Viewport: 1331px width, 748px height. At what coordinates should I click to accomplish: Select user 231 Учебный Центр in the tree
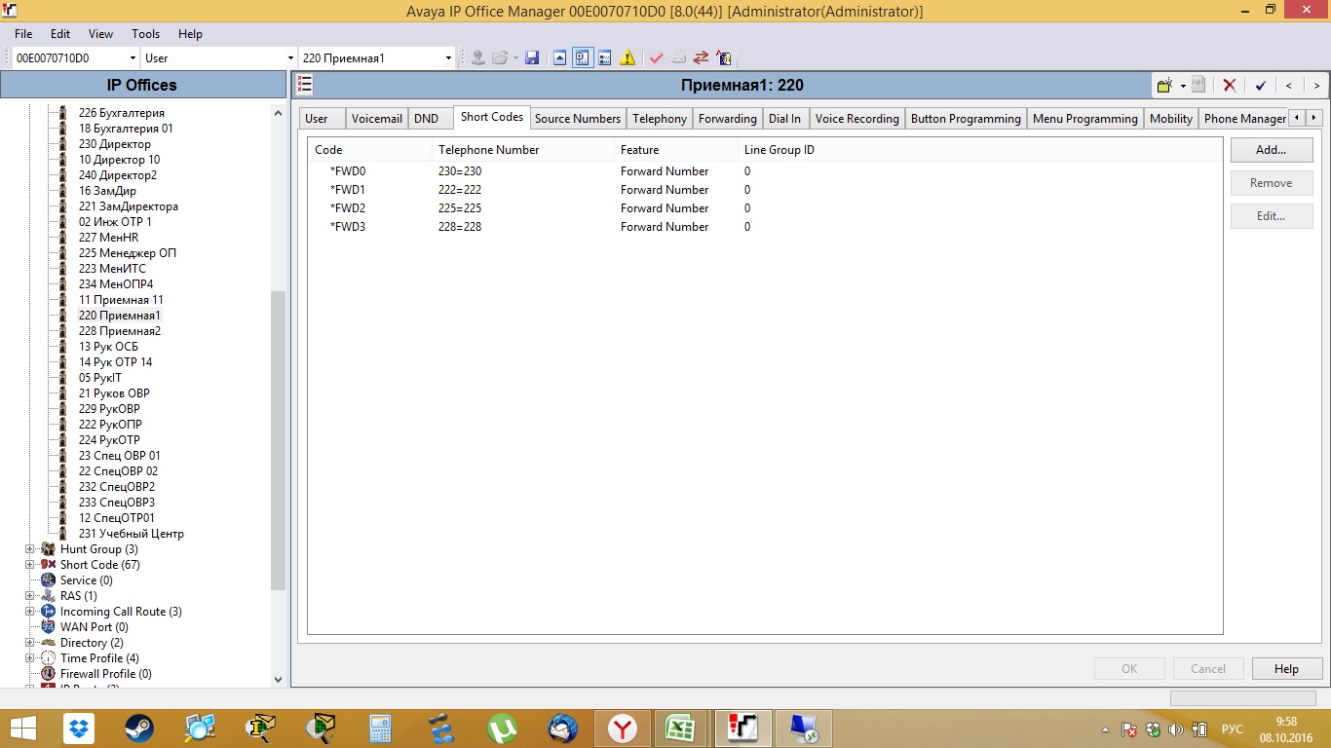click(132, 534)
